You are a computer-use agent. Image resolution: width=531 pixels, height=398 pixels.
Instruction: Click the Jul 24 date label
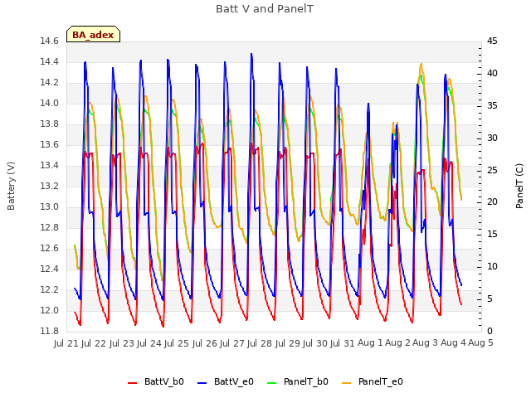(149, 343)
